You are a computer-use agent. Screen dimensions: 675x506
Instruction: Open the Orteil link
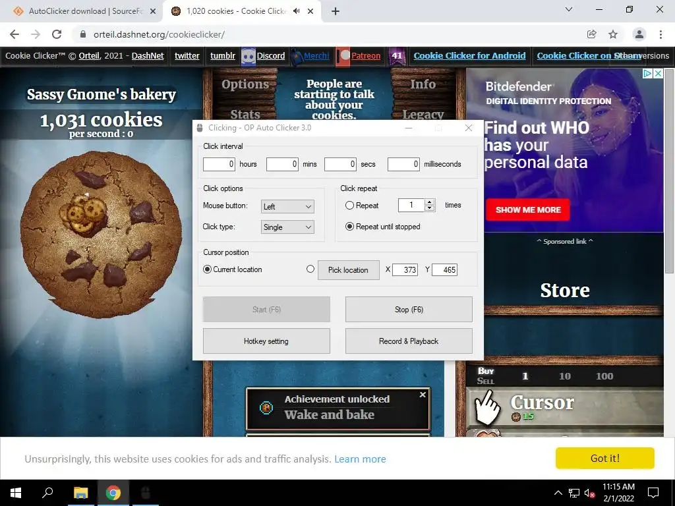89,55
